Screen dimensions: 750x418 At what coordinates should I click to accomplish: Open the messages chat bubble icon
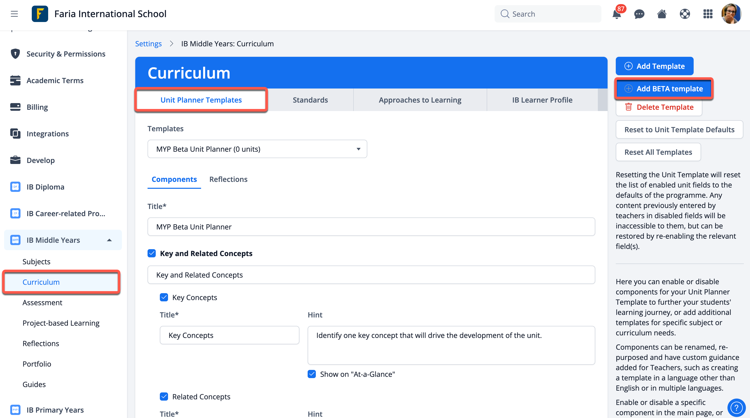(x=639, y=14)
